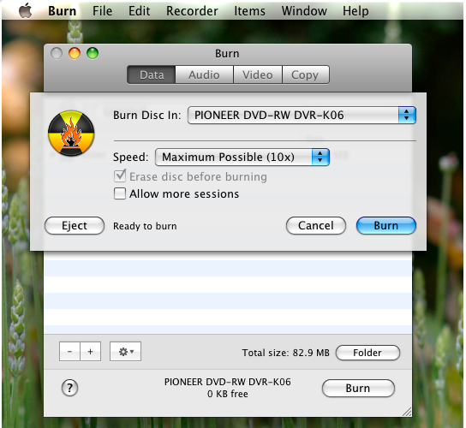The width and height of the screenshot is (466, 428).
Task: Open the Burn application menu
Action: click(x=63, y=11)
